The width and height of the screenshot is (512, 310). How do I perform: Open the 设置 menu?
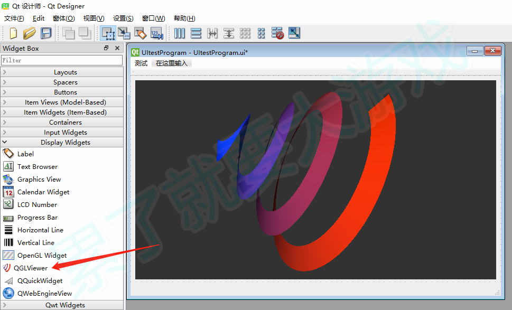(123, 18)
